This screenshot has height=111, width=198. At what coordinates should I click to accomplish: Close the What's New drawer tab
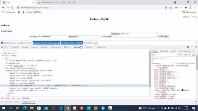(34, 102)
